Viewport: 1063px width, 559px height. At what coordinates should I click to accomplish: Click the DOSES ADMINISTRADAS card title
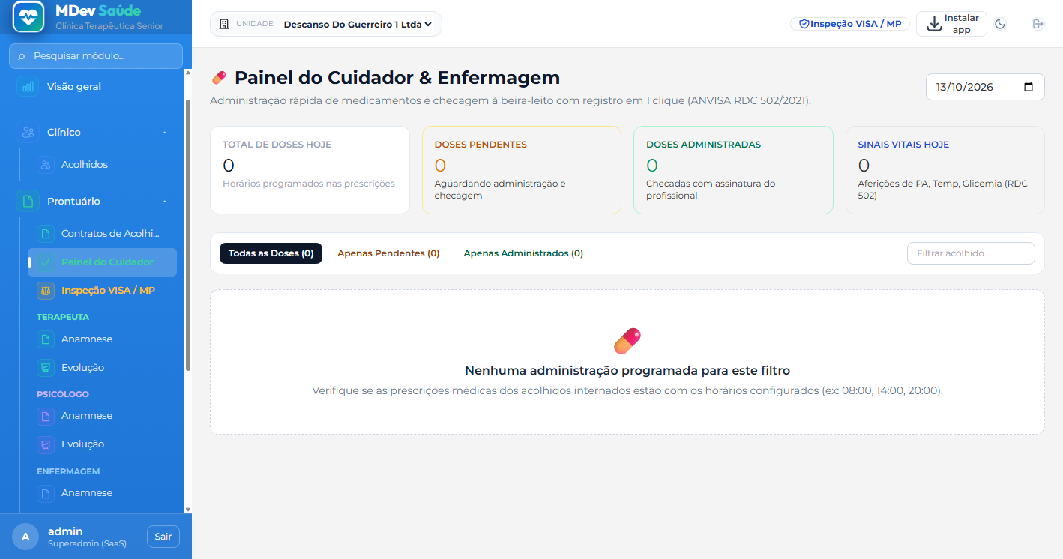coord(703,145)
